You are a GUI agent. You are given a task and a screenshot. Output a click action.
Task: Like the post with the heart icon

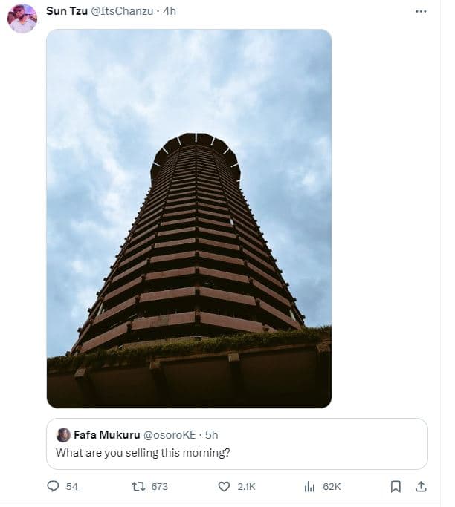click(x=224, y=486)
